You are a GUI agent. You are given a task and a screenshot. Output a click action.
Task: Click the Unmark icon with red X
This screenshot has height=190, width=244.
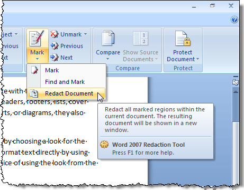(55, 34)
